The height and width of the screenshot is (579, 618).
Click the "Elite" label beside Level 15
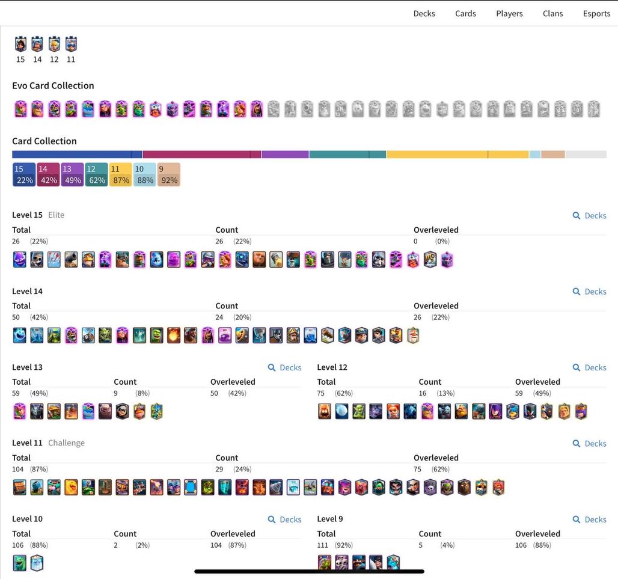[57, 215]
